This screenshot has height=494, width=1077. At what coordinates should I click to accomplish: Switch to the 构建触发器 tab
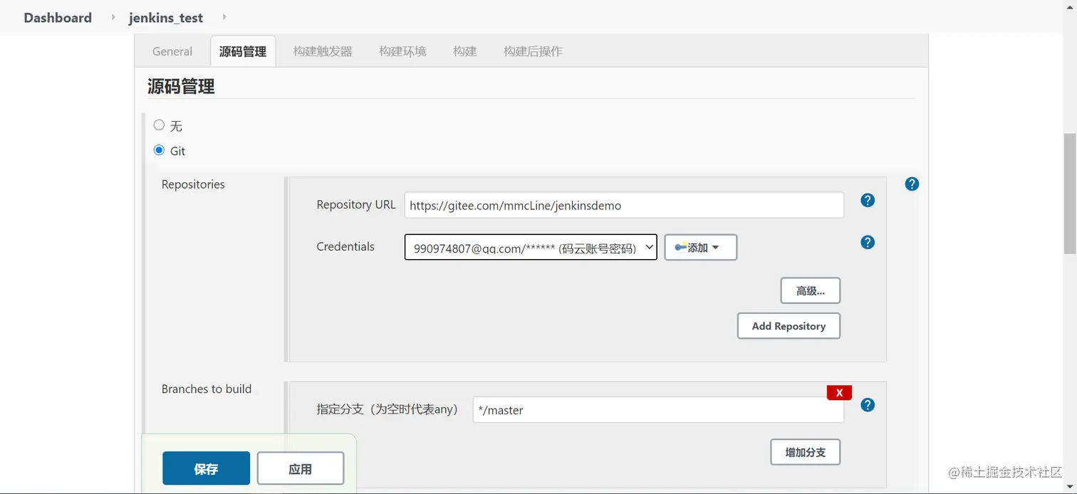coord(323,51)
